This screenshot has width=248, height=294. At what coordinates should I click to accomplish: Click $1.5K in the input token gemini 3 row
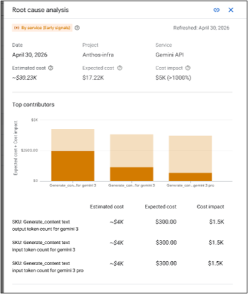(x=216, y=243)
